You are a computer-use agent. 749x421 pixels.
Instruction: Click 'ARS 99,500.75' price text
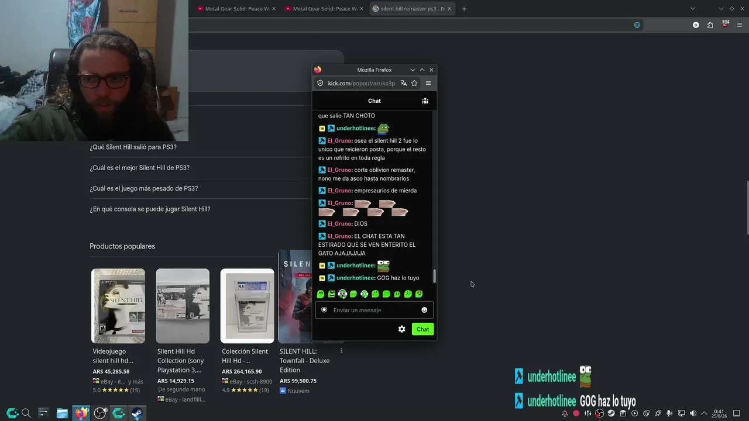coord(298,381)
